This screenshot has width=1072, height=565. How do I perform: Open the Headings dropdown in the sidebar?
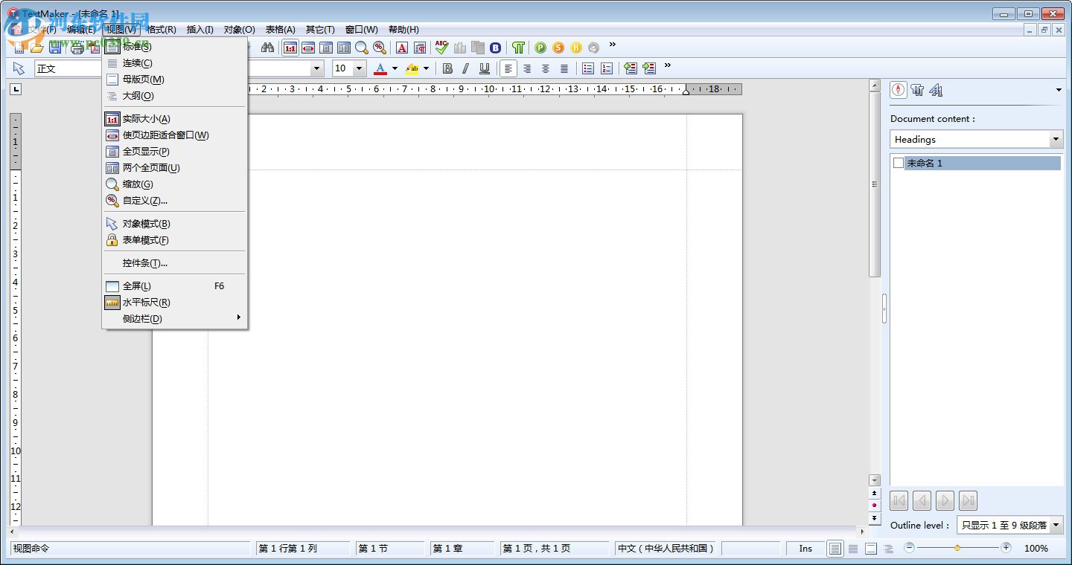pos(1056,140)
